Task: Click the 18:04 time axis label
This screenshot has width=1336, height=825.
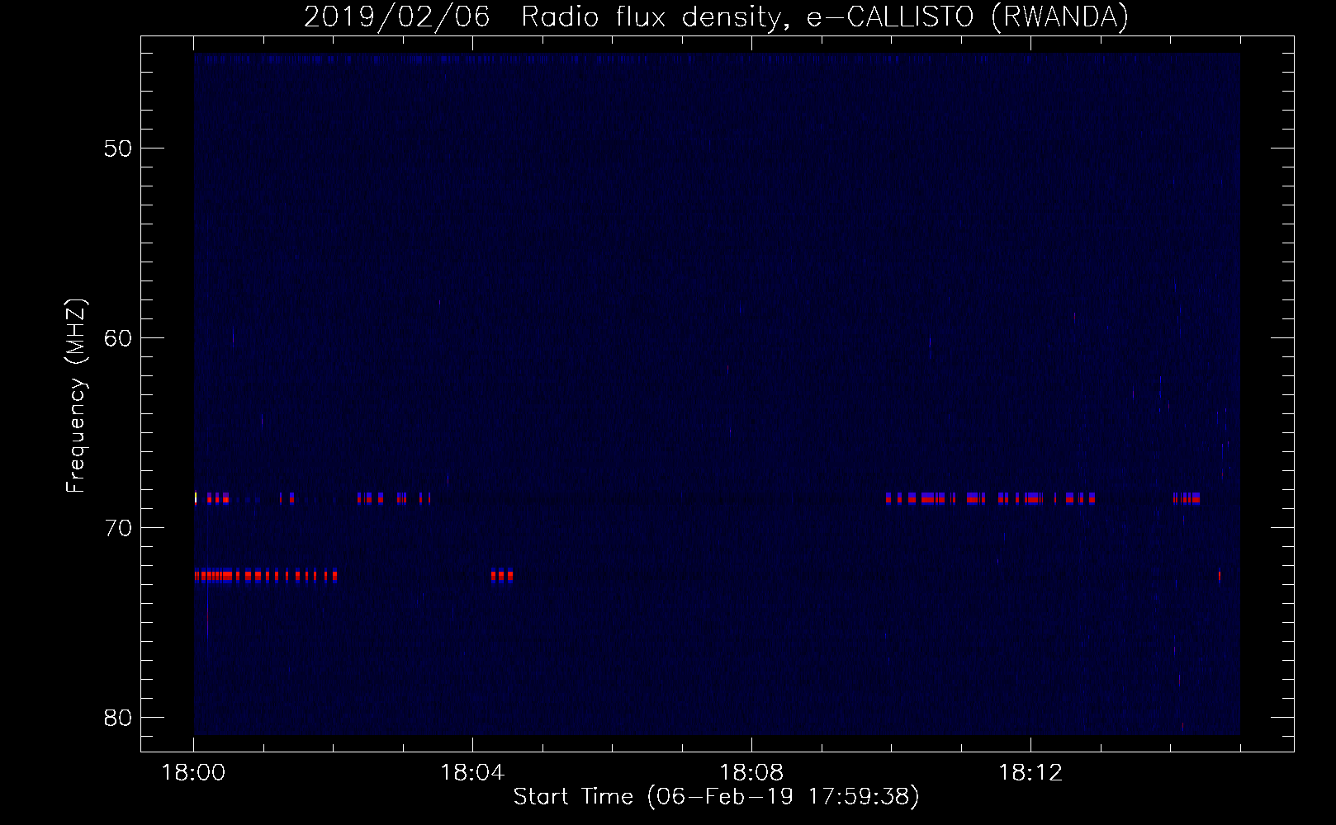Action: 472,773
